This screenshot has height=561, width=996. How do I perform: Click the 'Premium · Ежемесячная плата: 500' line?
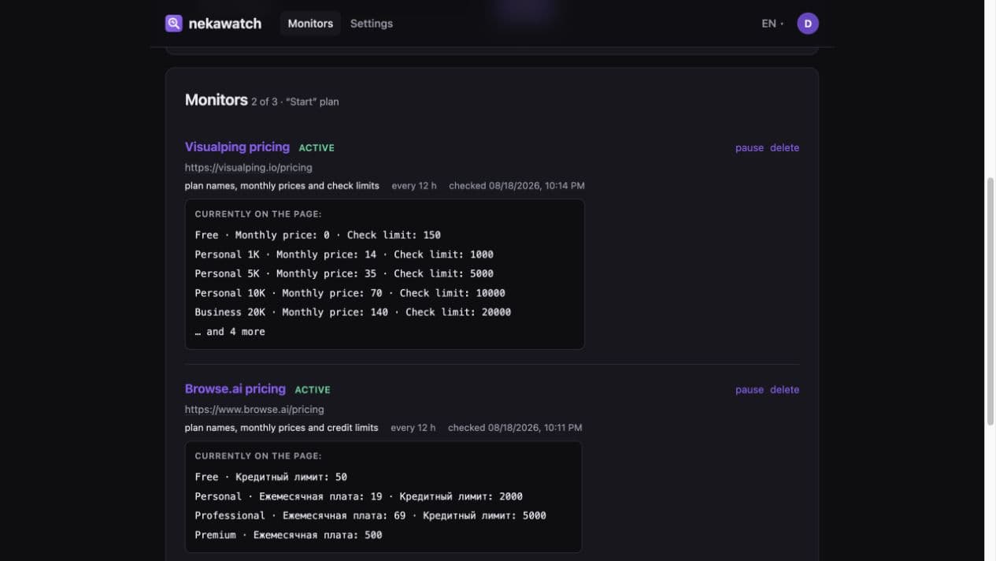click(x=288, y=535)
